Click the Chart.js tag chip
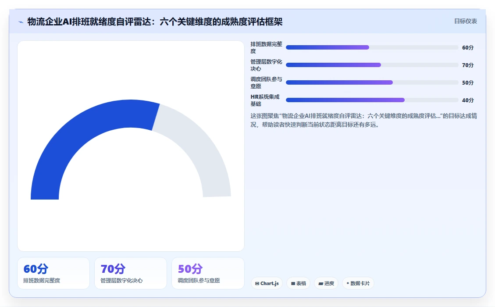 (267, 283)
